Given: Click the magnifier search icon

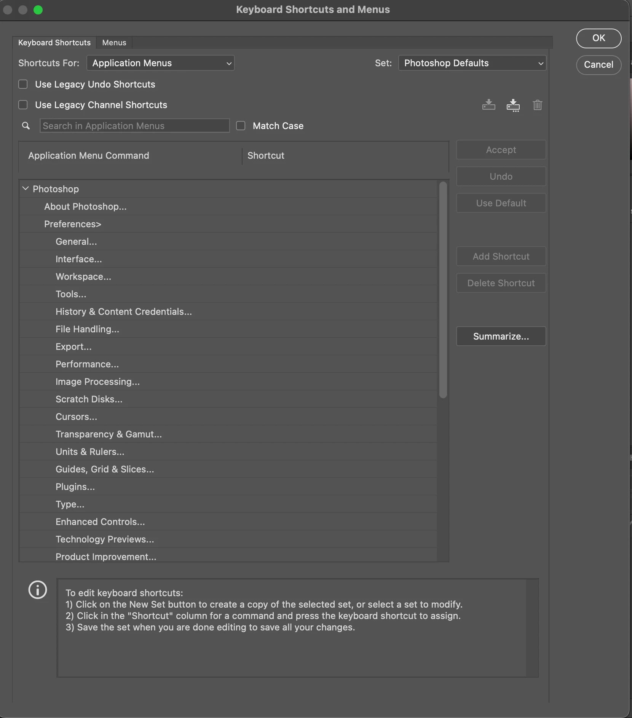Looking at the screenshot, I should (x=26, y=126).
